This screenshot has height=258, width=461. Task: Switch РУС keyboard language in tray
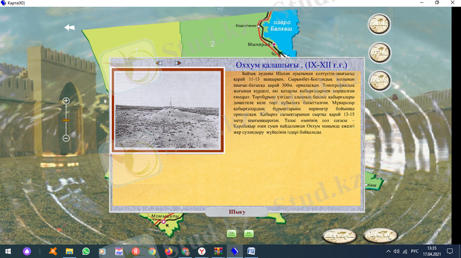(414, 251)
